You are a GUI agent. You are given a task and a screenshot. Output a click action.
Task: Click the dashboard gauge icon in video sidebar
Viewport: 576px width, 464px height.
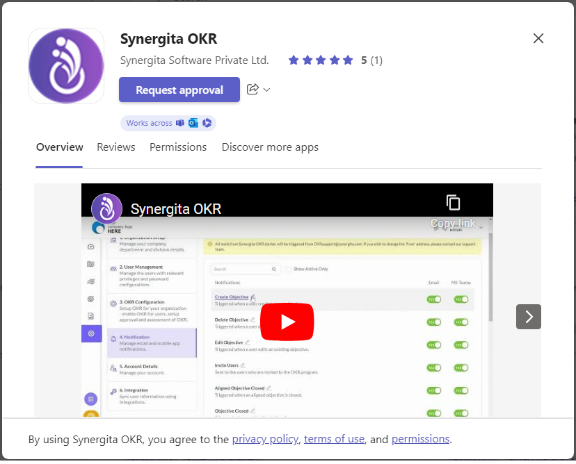coord(91,247)
